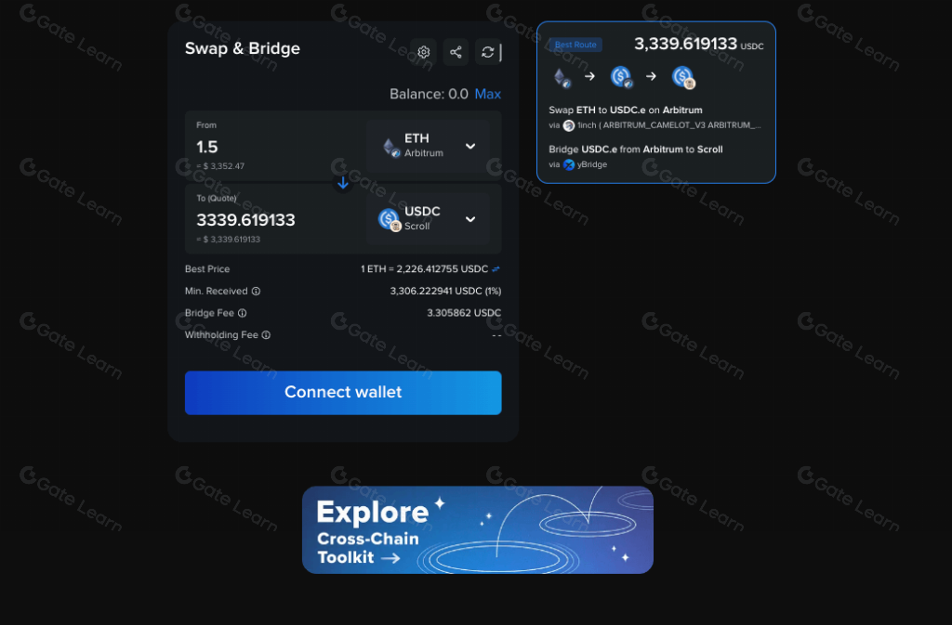Expand the USDC Scroll token dropdown

[x=428, y=218]
